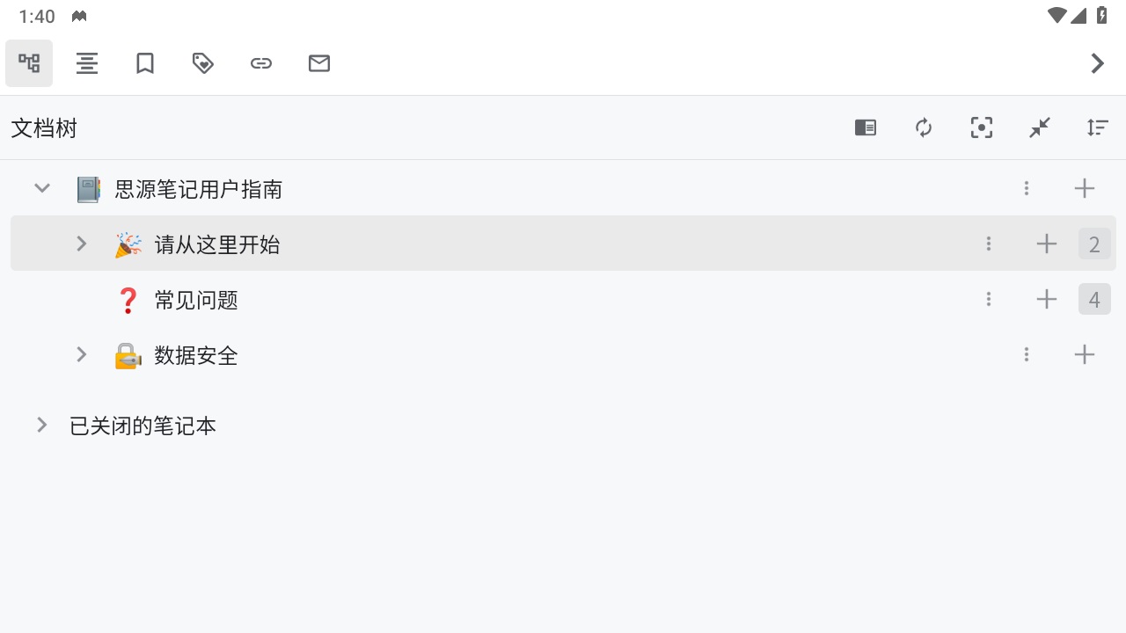Open the inbox mail icon
This screenshot has height=633, width=1126.
click(x=319, y=63)
